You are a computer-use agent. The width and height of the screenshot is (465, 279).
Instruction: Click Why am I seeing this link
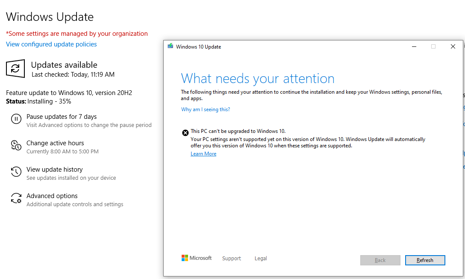[x=206, y=109]
